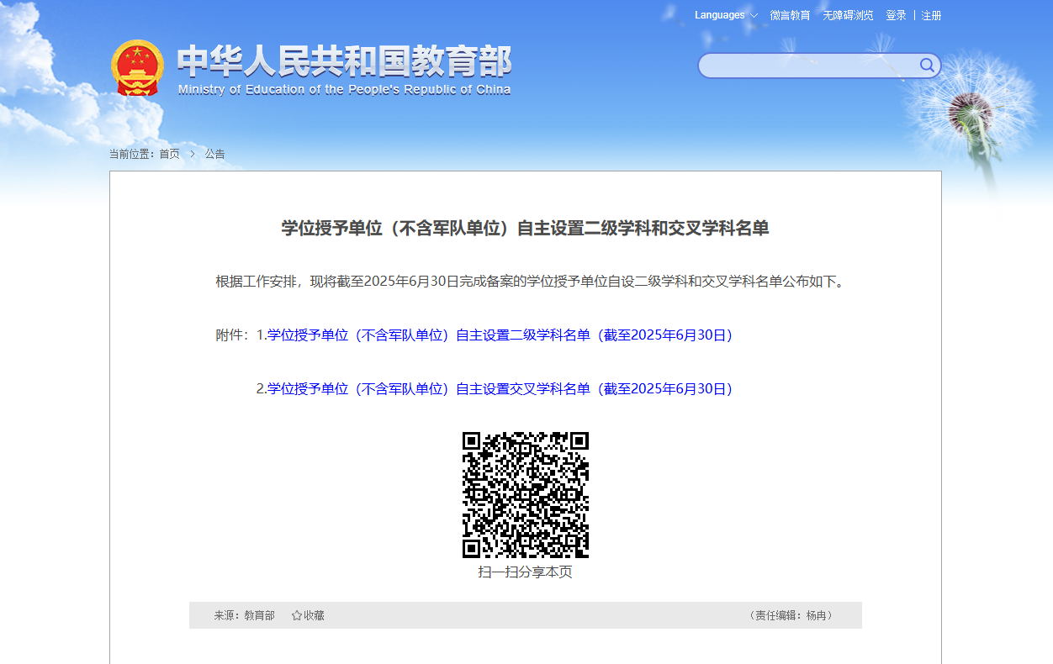Click the article headline title
The height and width of the screenshot is (664, 1053).
pyautogui.click(x=526, y=228)
